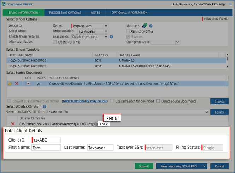The width and height of the screenshot is (235, 173).
Task: Open folder icon for source document
Action: (10, 83)
